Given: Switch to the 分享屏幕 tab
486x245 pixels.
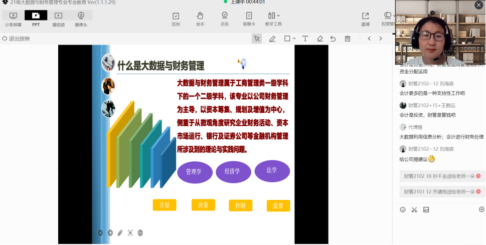Looking at the screenshot, I should [x=13, y=19].
